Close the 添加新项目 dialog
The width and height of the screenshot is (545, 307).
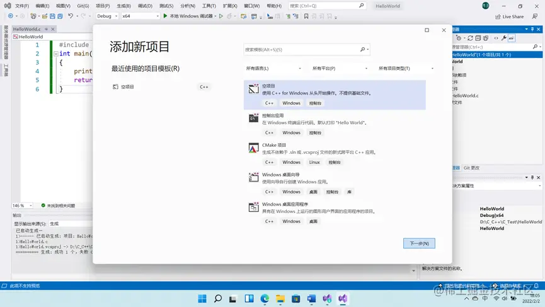(444, 30)
